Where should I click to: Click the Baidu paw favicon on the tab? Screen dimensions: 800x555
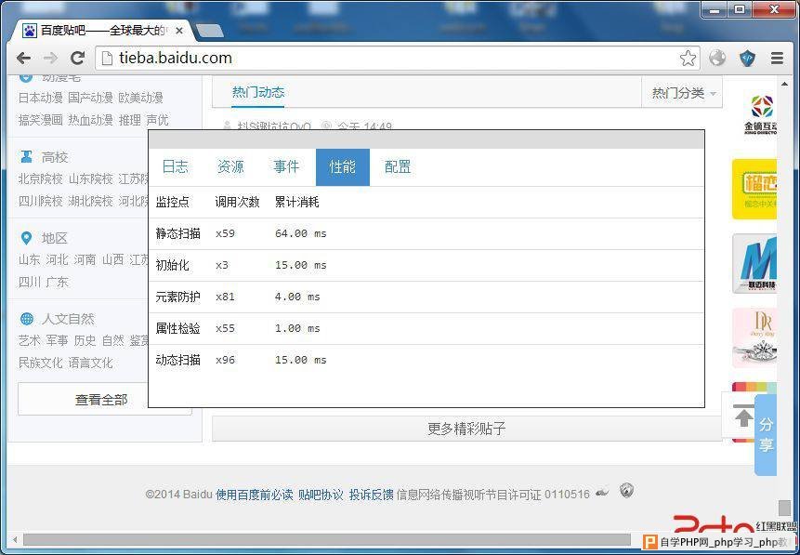pos(30,32)
